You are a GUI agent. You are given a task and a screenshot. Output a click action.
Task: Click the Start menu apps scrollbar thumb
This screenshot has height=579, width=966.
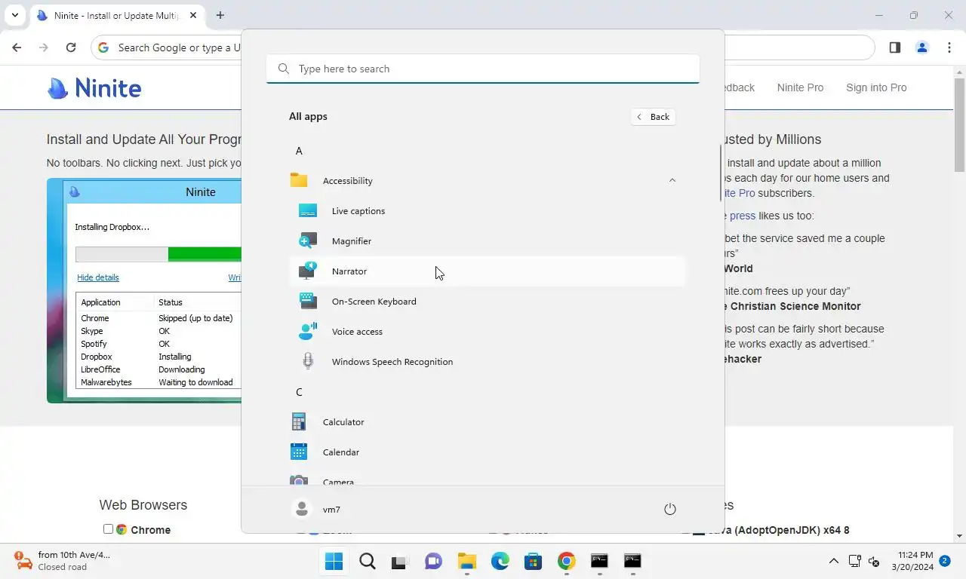click(x=721, y=173)
